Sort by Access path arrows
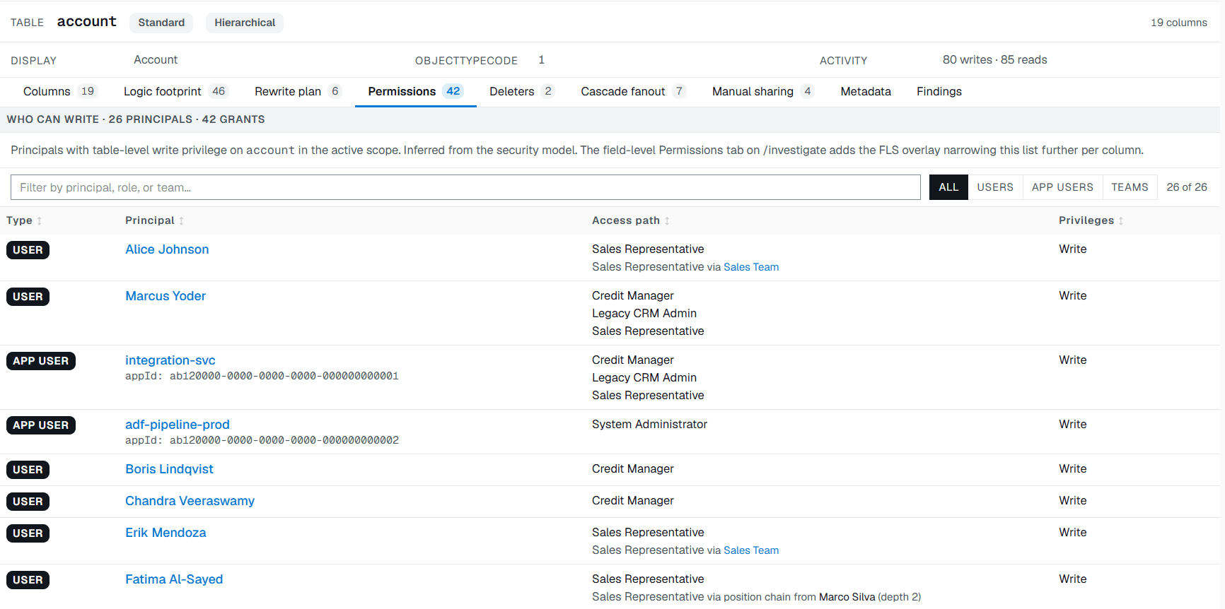1225x609 pixels. (667, 221)
